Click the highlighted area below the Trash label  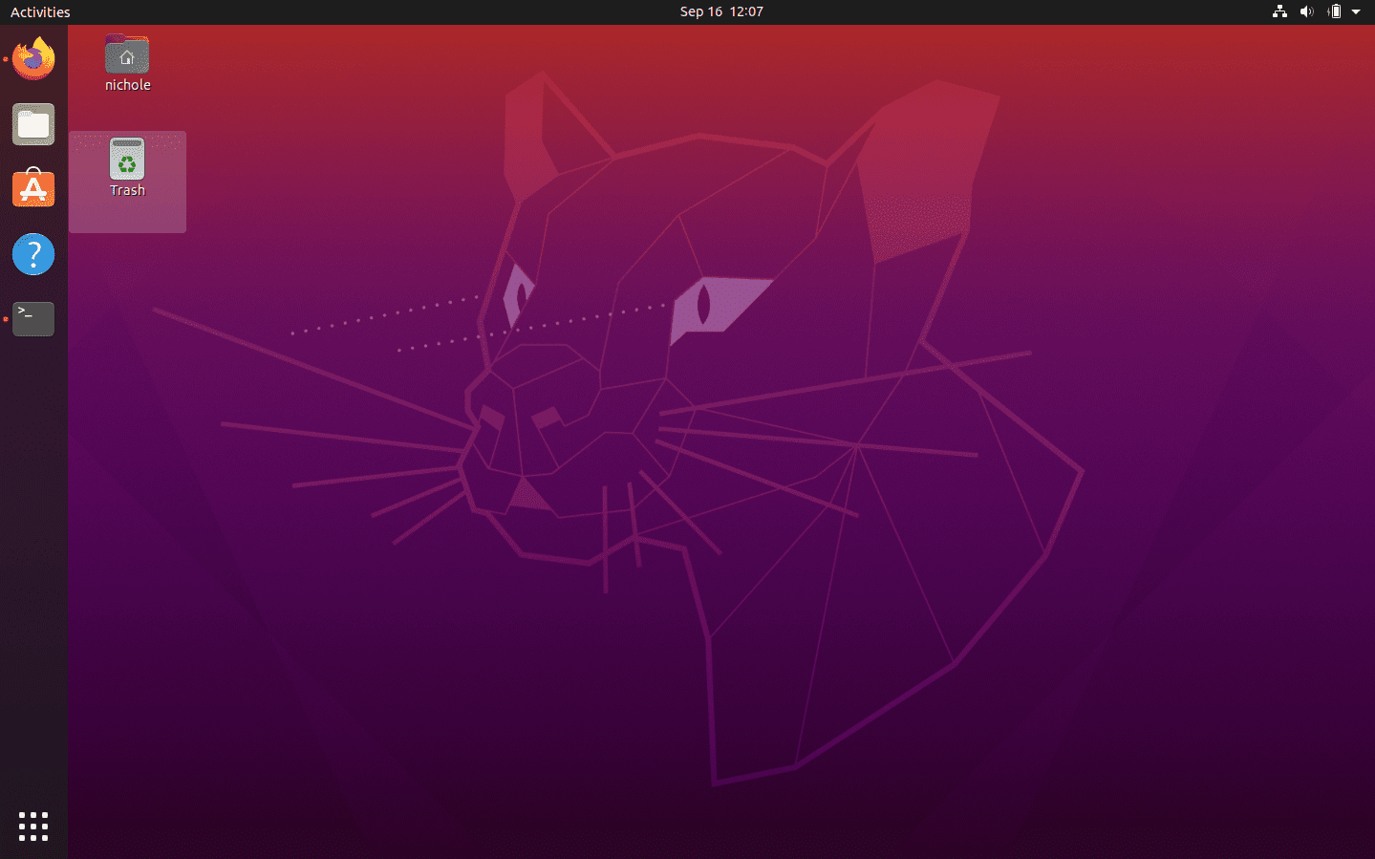[x=127, y=216]
